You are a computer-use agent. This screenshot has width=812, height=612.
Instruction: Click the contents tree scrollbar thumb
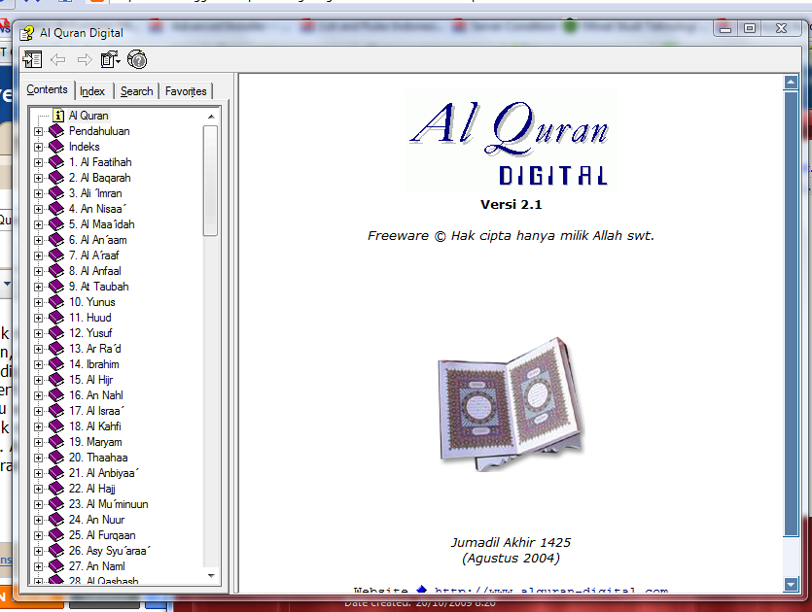[210, 181]
